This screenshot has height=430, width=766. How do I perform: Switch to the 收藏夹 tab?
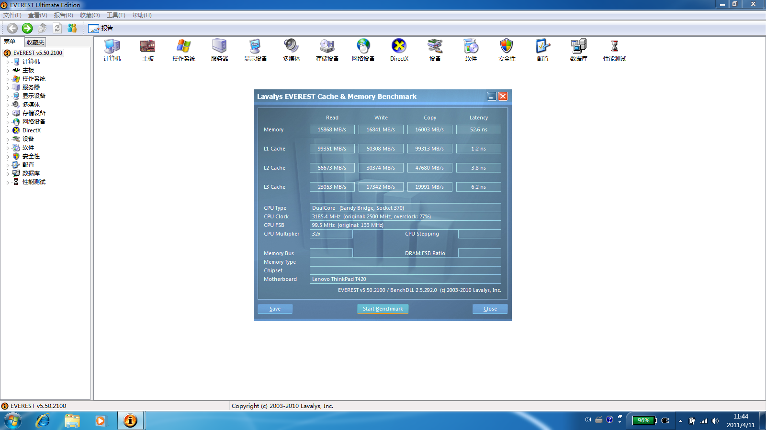35,43
